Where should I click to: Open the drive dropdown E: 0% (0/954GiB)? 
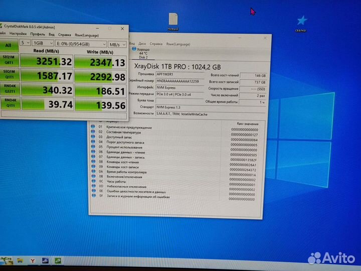tap(81, 44)
